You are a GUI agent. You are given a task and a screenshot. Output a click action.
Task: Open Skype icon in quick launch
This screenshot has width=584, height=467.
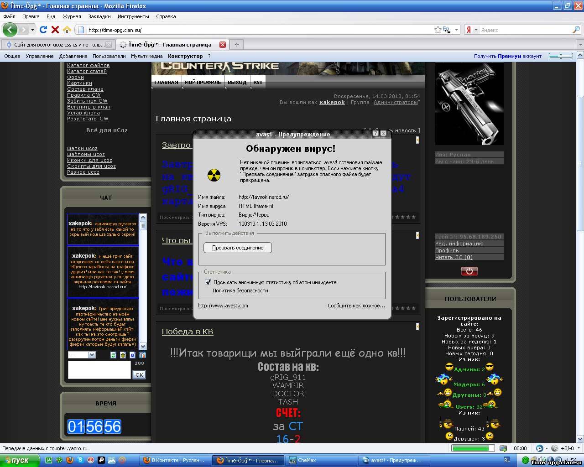80,460
